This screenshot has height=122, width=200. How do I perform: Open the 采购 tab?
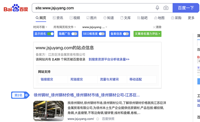[176, 18]
